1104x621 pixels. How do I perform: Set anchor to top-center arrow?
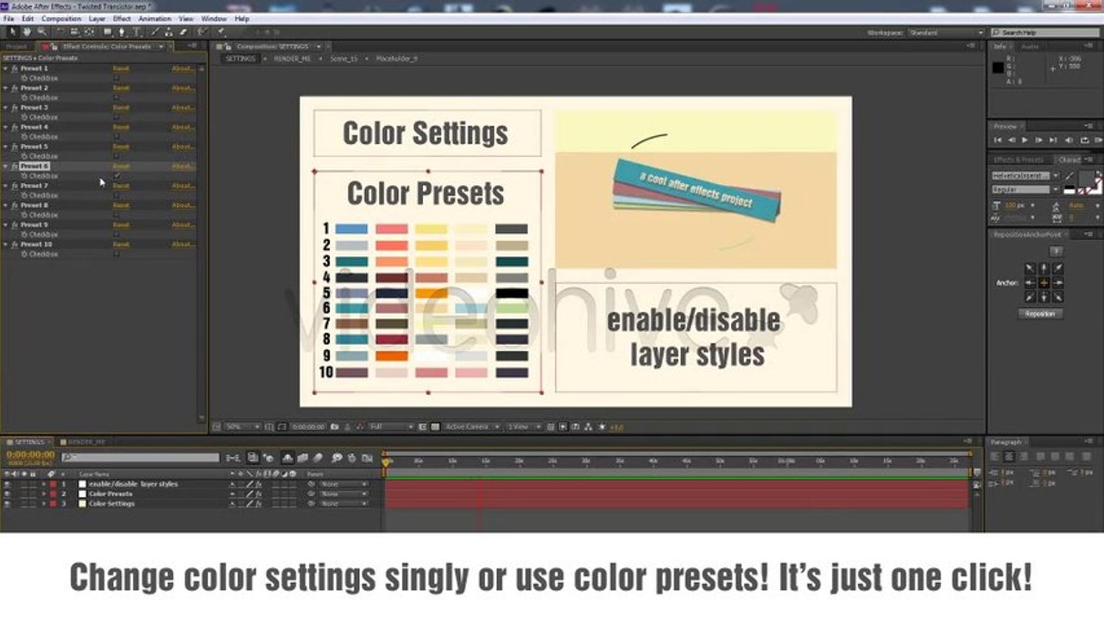(x=1044, y=268)
